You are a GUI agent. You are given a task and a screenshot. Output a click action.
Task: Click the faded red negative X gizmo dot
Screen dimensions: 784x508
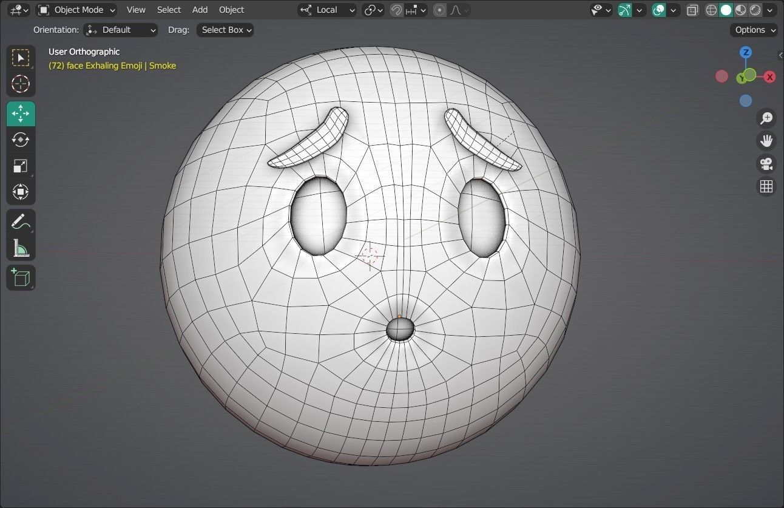721,76
